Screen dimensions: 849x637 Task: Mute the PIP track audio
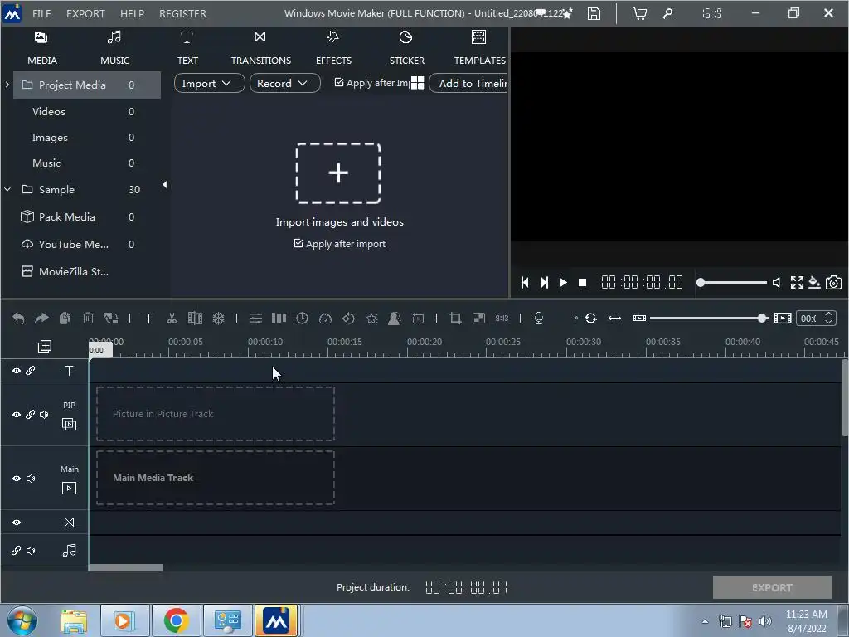point(45,415)
